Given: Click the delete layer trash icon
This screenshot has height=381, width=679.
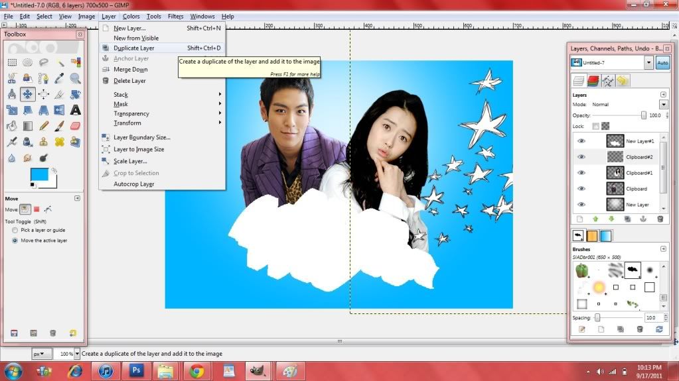Looking at the screenshot, I should (660, 219).
